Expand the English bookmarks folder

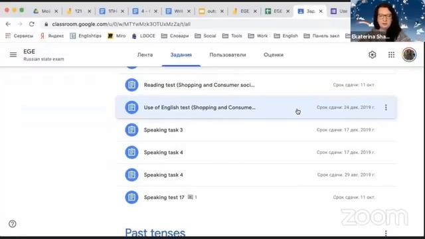point(286,36)
